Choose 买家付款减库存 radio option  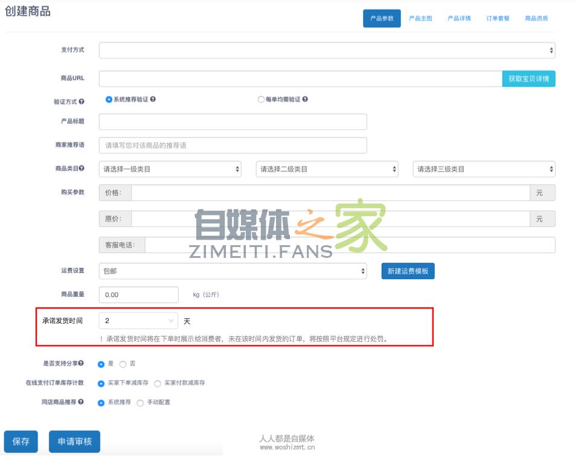[158, 384]
